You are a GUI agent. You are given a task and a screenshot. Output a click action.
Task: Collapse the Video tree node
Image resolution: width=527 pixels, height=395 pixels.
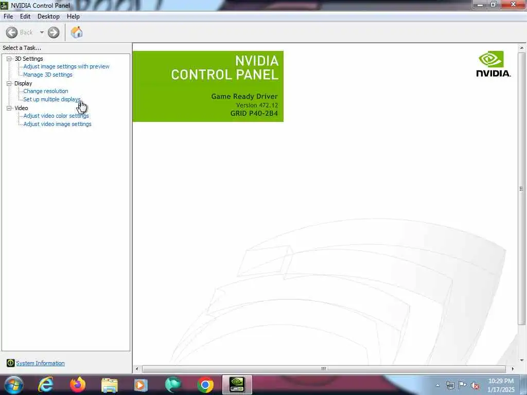(9, 108)
